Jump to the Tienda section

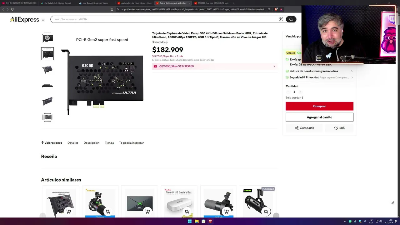(109, 143)
